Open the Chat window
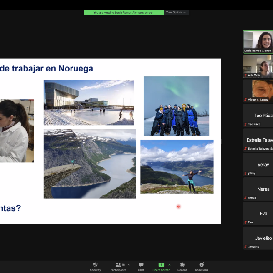This screenshot has width=273, height=273. [x=141, y=265]
